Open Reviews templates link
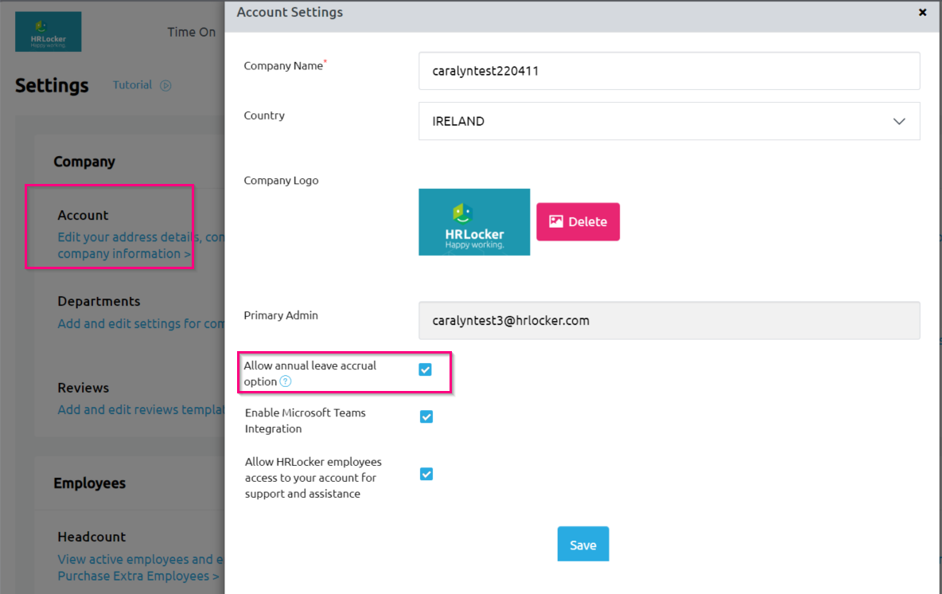942x594 pixels. (x=140, y=410)
